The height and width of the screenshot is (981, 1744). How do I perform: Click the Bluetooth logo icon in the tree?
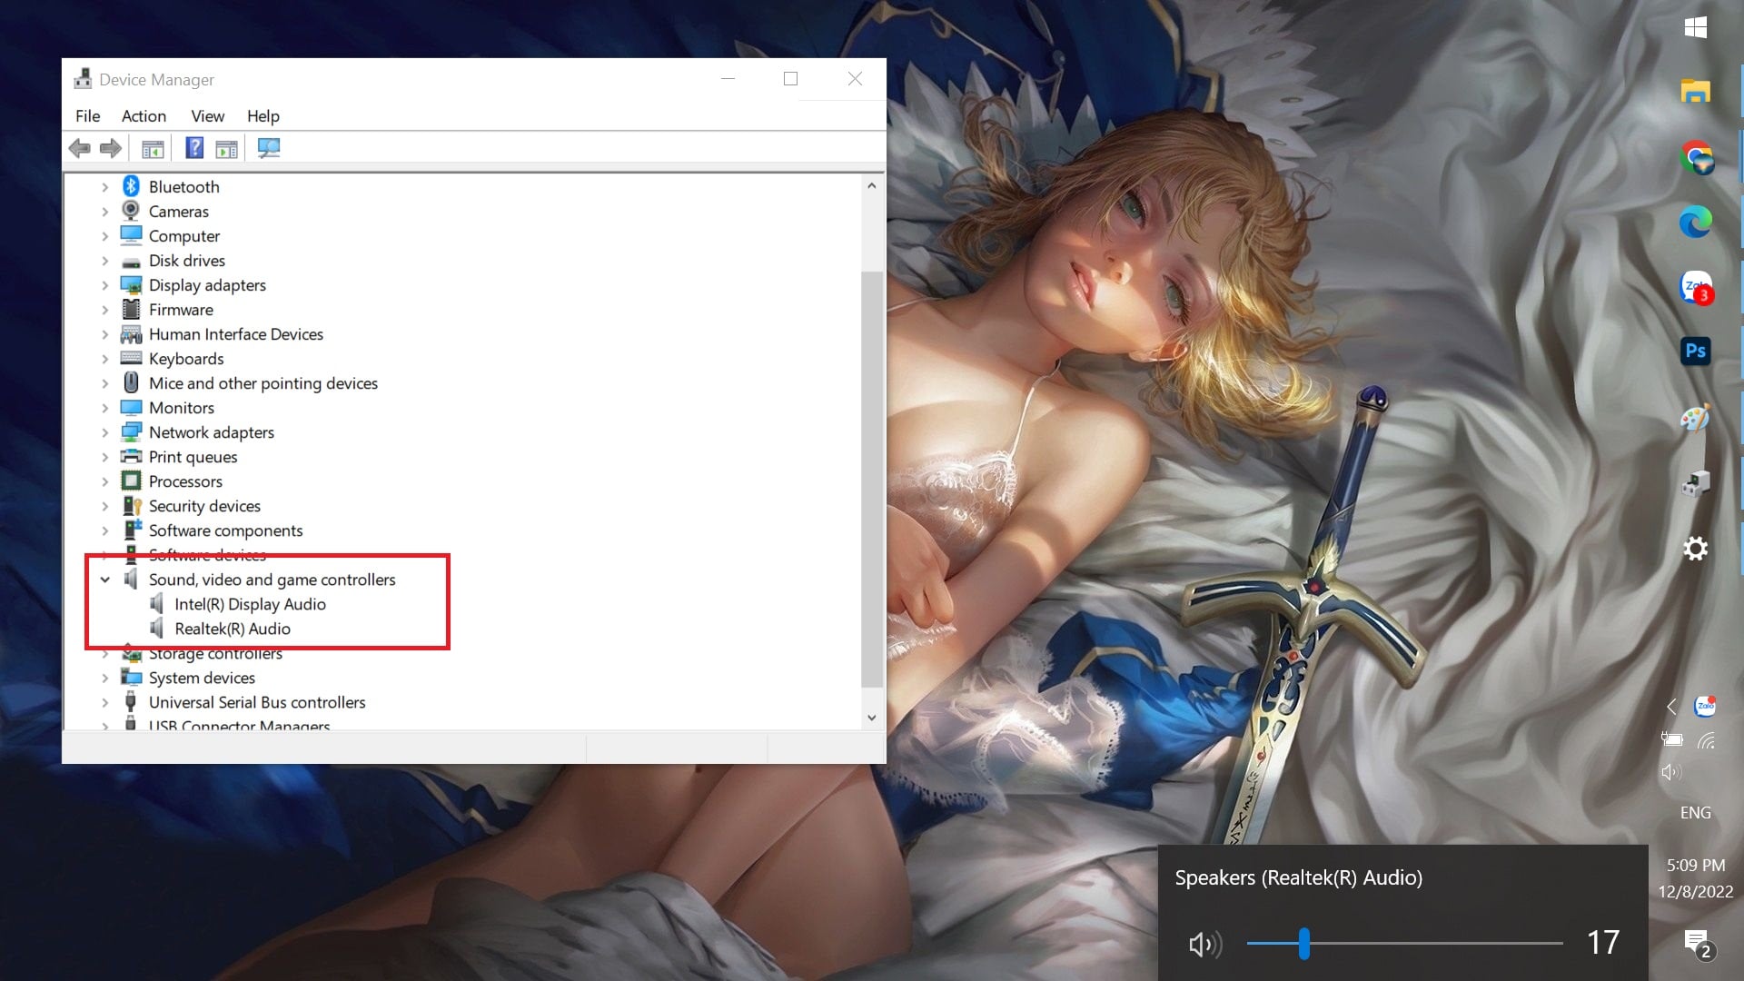click(x=131, y=186)
